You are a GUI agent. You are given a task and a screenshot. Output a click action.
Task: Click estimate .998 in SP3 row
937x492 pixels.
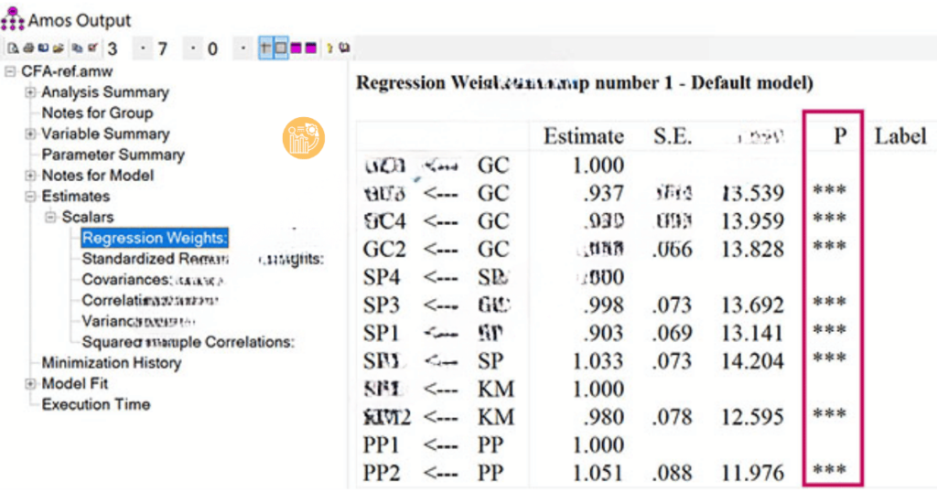(604, 305)
